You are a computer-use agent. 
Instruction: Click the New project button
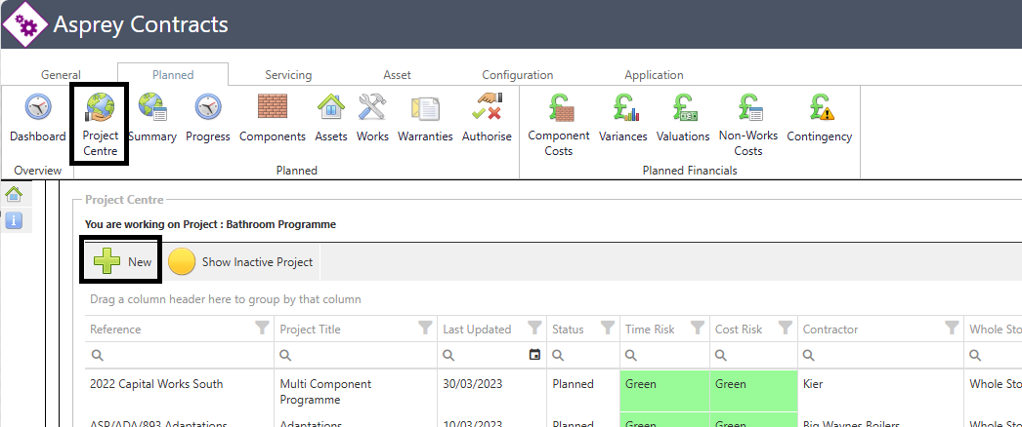122,262
